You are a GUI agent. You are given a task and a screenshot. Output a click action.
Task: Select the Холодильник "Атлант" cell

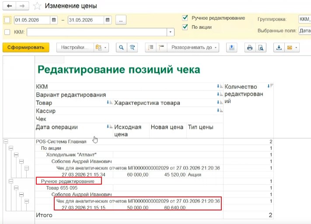(x=74, y=155)
